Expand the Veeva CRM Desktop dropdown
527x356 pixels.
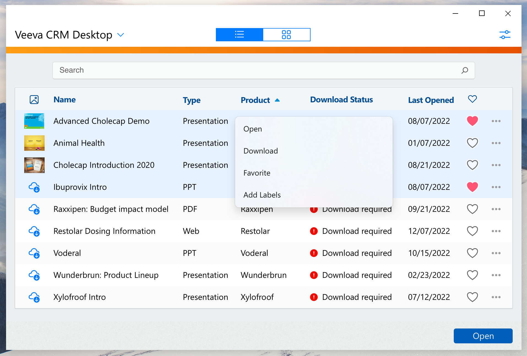click(121, 35)
